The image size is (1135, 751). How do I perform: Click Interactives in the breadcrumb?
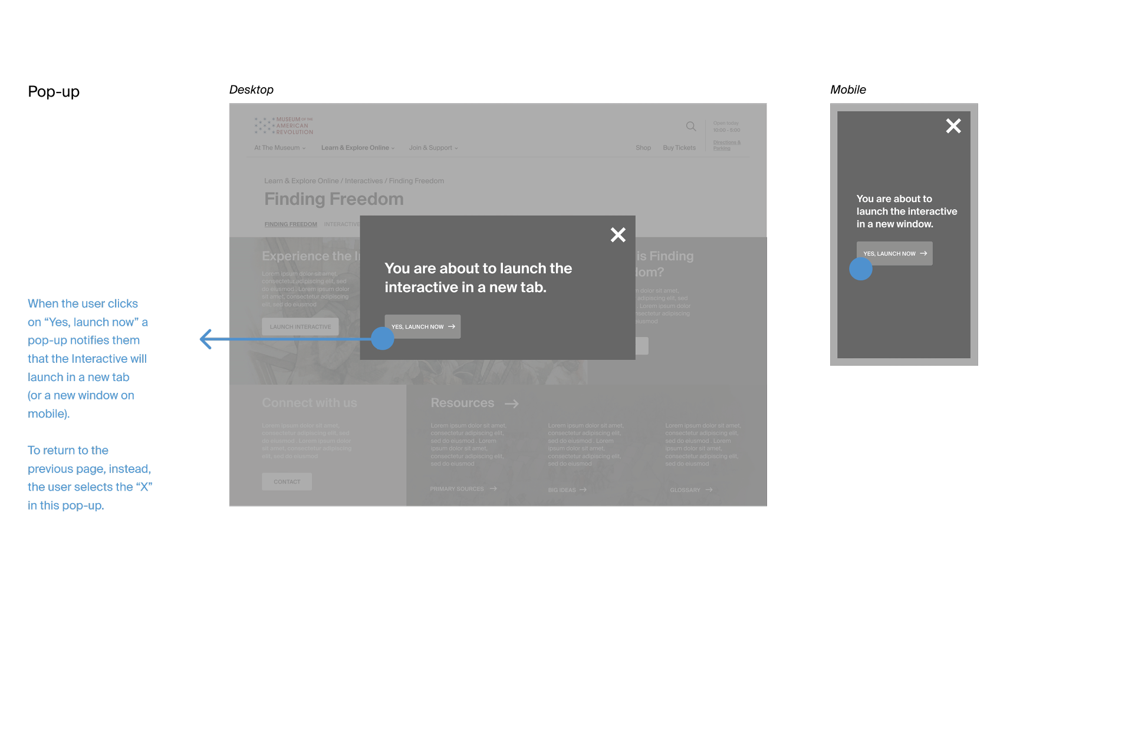tap(363, 181)
